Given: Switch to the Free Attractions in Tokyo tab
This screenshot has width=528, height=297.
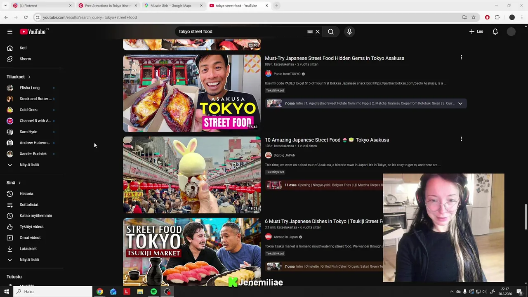Looking at the screenshot, I should tap(107, 6).
